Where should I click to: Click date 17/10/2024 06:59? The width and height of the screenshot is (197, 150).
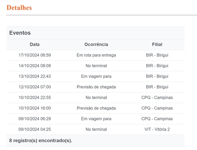click(35, 55)
